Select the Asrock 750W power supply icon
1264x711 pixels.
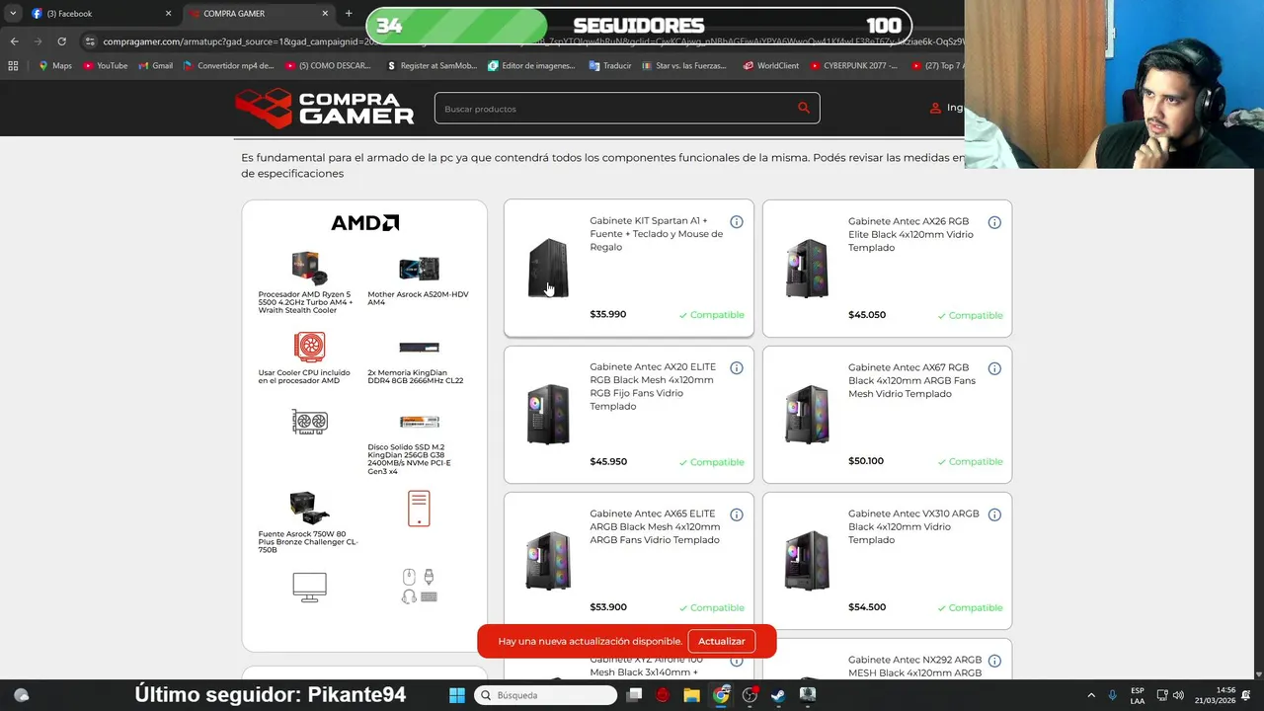(x=309, y=508)
